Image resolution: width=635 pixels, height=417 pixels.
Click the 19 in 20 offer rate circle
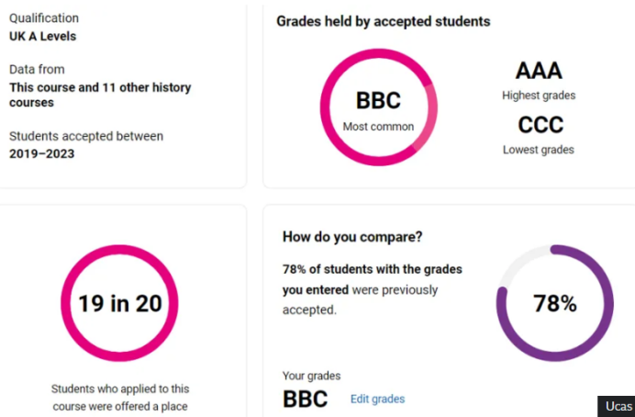119,303
